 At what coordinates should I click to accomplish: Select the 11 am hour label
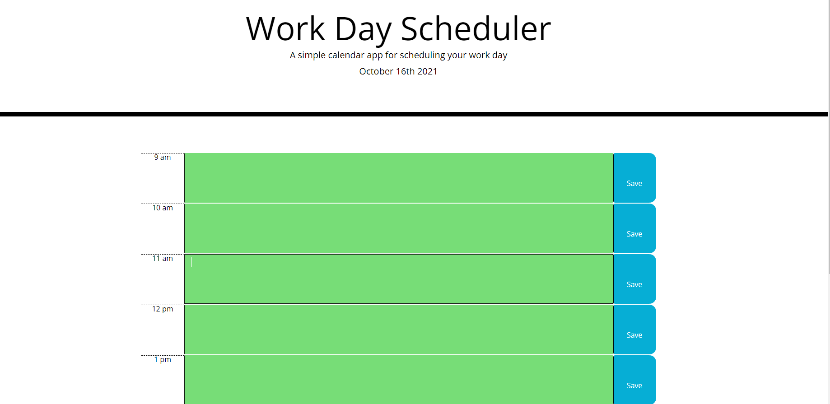click(162, 258)
